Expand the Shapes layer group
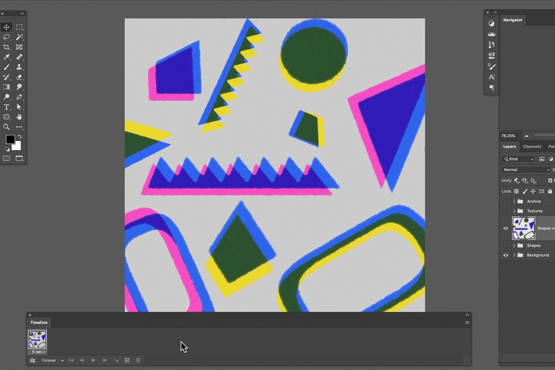The height and width of the screenshot is (370, 555). [x=514, y=246]
